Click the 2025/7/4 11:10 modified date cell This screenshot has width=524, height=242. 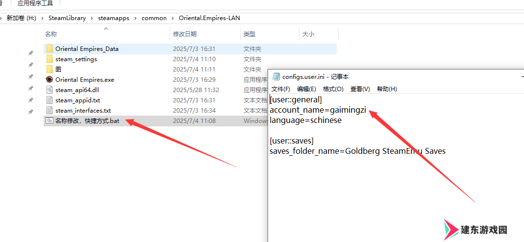click(x=194, y=59)
